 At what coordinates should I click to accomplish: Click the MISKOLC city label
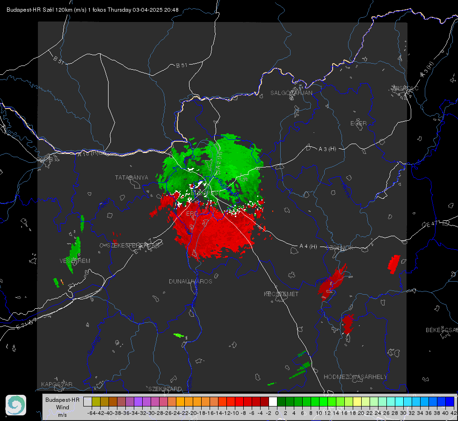[406, 88]
